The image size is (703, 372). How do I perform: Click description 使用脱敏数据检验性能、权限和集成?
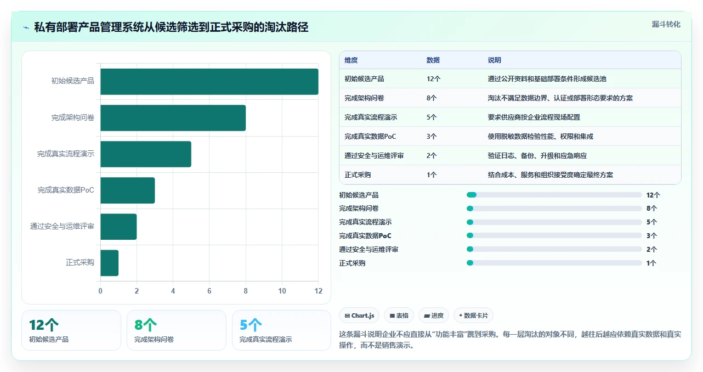pos(540,137)
